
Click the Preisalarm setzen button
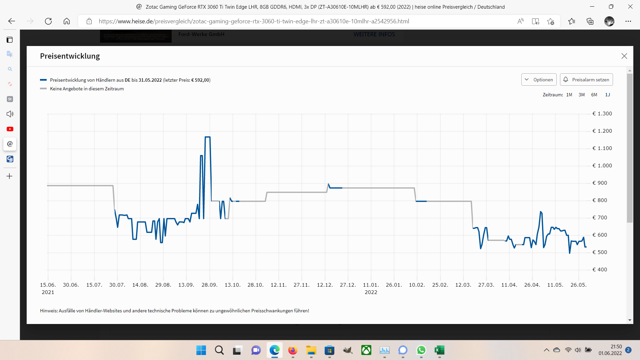pyautogui.click(x=586, y=80)
